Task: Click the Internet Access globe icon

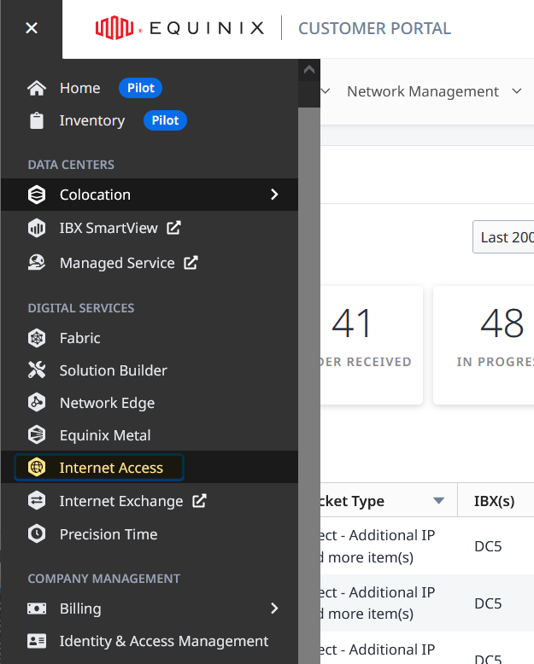Action: (x=37, y=467)
